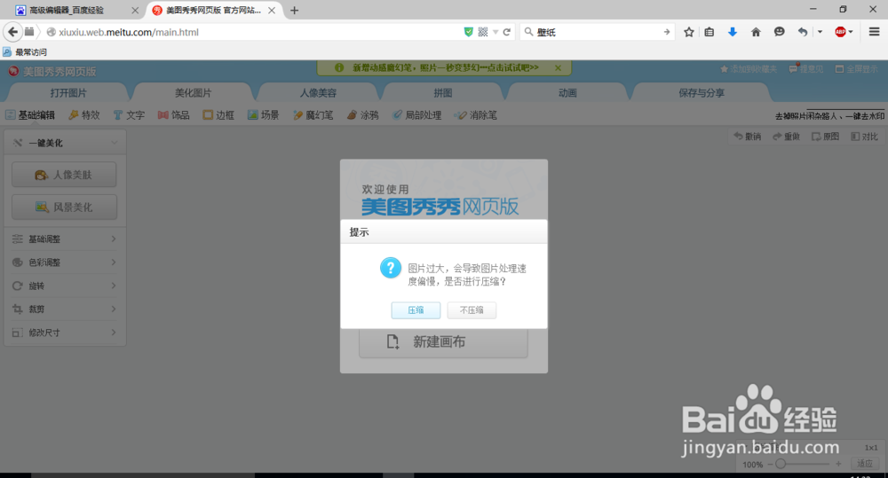The height and width of the screenshot is (478, 888).
Task: Collapse the 一键美化 panel header
Action: pos(65,143)
